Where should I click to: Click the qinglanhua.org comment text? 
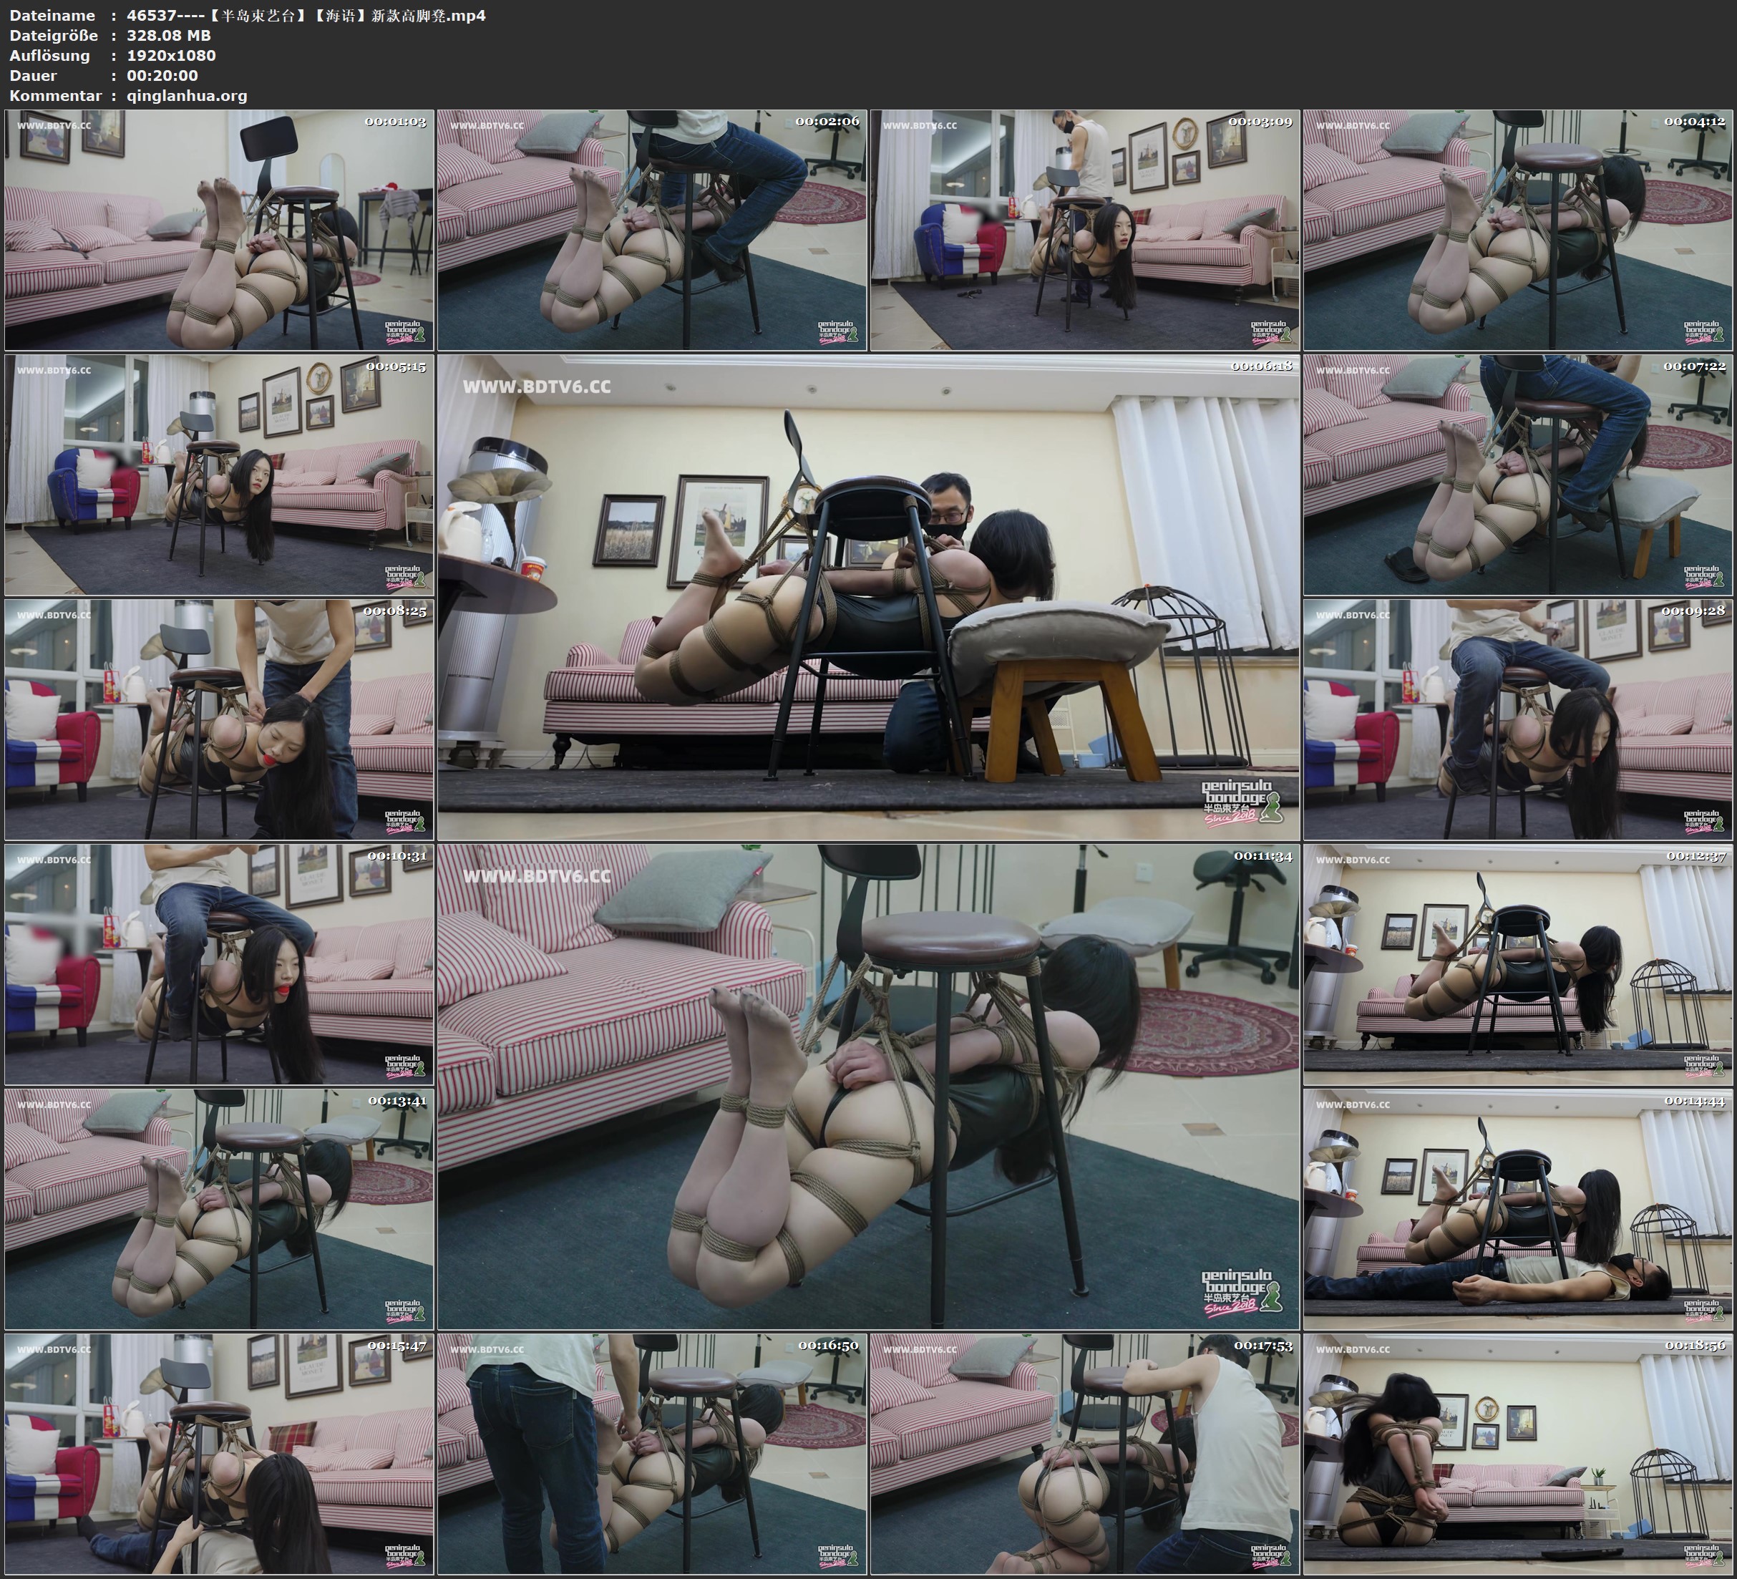(187, 96)
